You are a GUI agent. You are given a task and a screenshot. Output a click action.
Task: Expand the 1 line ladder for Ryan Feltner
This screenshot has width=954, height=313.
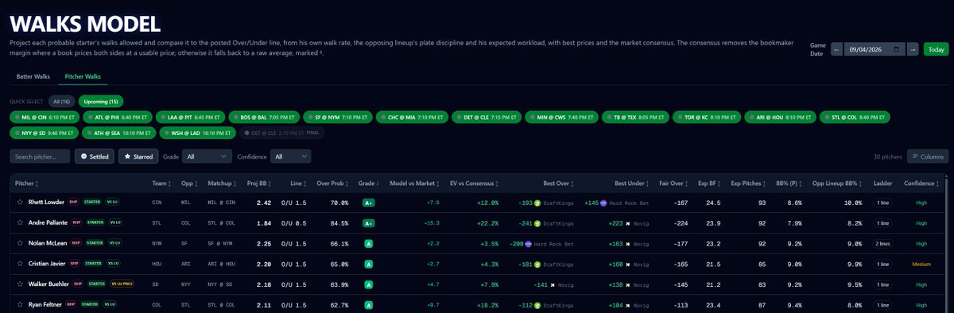(882, 304)
